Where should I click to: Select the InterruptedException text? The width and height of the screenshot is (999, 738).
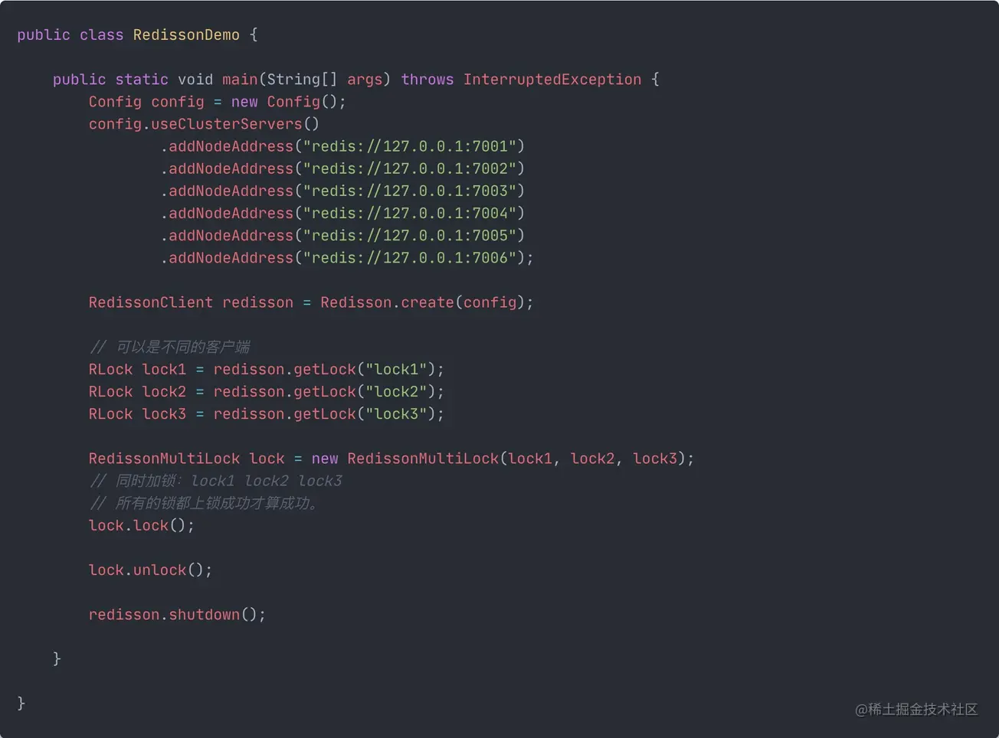point(552,80)
